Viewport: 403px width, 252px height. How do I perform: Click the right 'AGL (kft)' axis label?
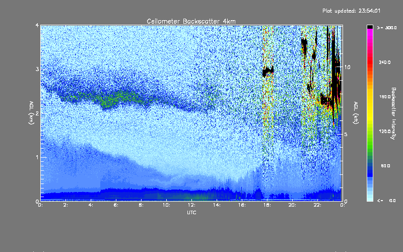click(x=356, y=113)
